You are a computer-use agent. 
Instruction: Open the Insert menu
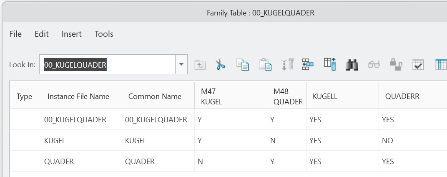pos(72,34)
